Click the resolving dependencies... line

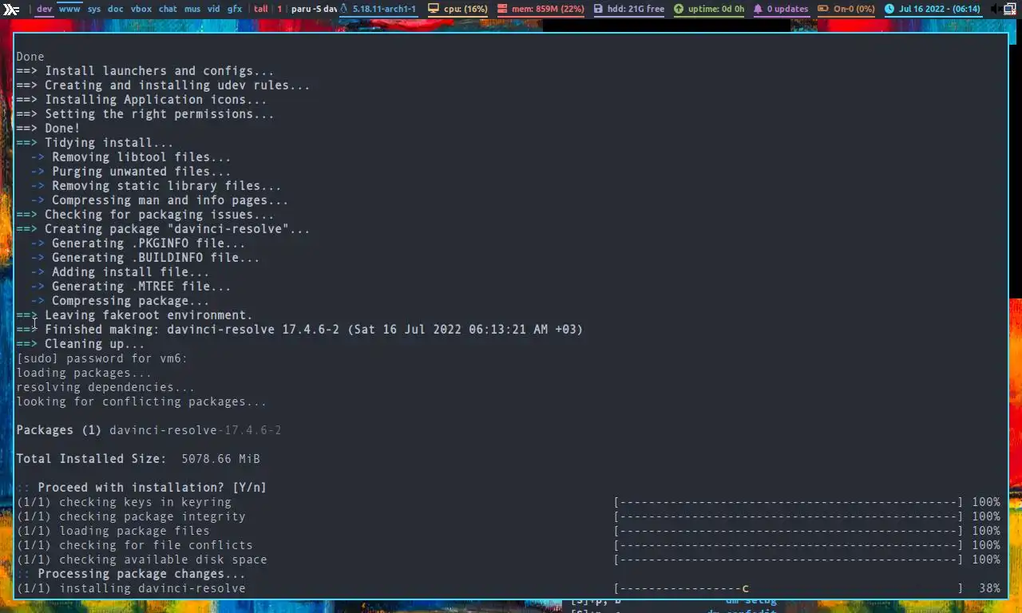105,387
